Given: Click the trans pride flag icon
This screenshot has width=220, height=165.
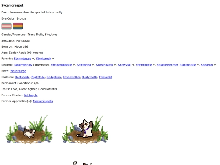Looking at the screenshot, I should click(x=7, y=26).
